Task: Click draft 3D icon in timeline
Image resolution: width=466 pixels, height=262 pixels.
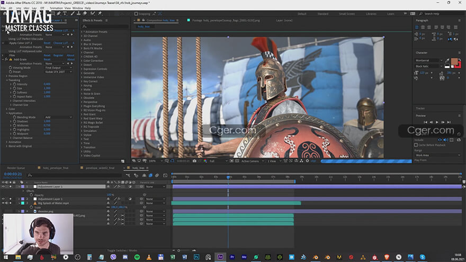Action: point(136,176)
